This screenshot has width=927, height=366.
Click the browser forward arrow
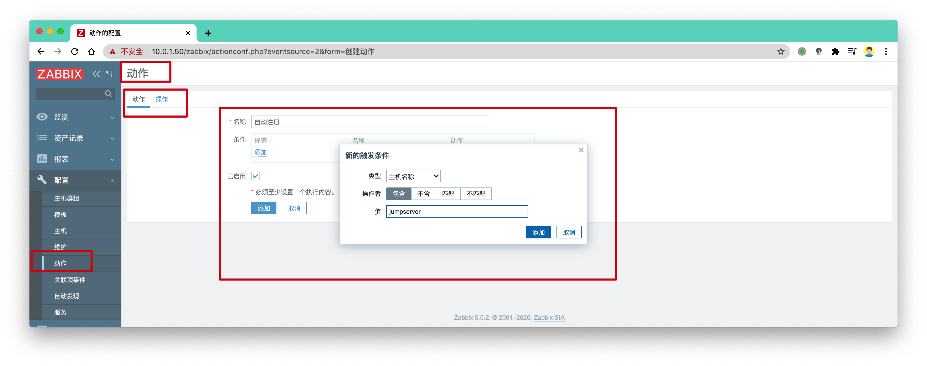pos(58,51)
